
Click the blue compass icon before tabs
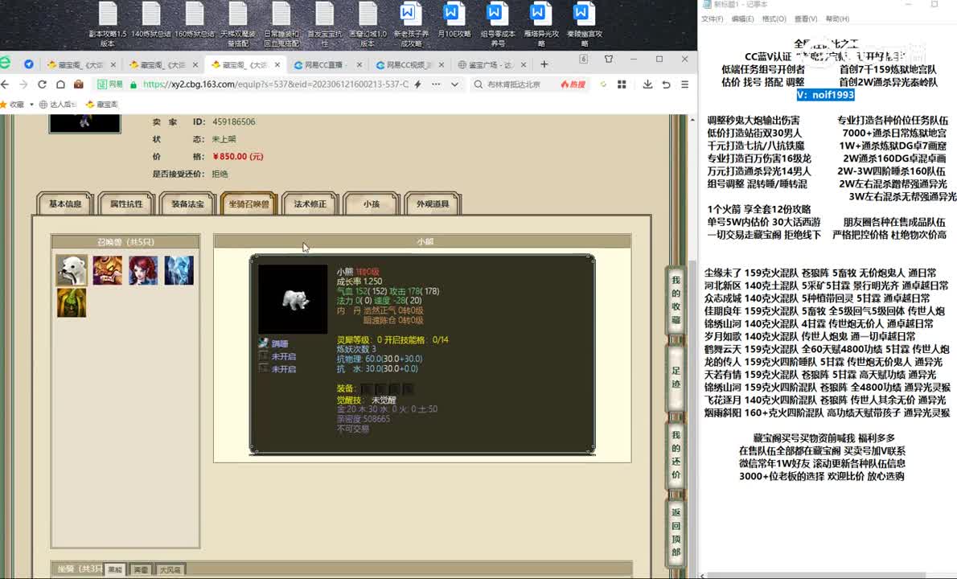click(29, 64)
